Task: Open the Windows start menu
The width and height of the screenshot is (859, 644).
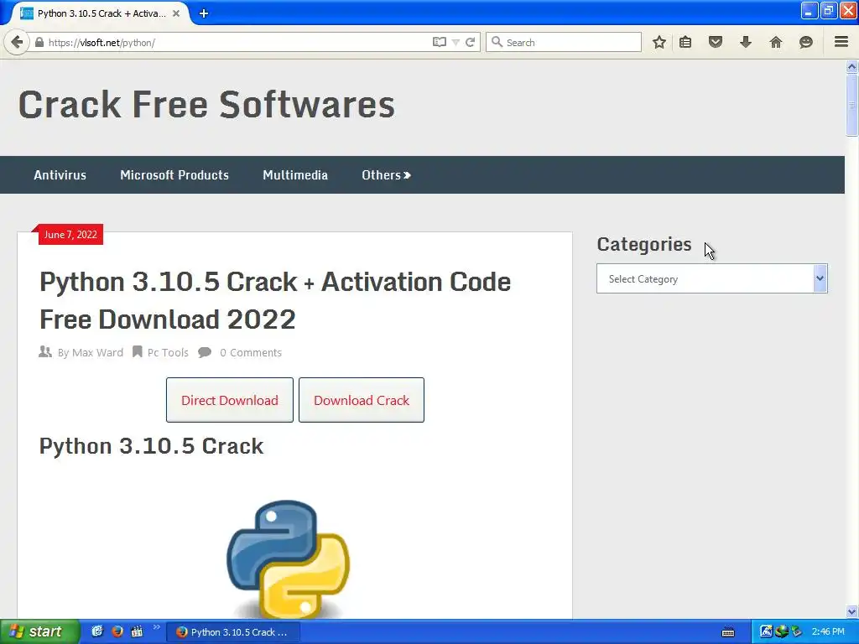Action: click(39, 632)
